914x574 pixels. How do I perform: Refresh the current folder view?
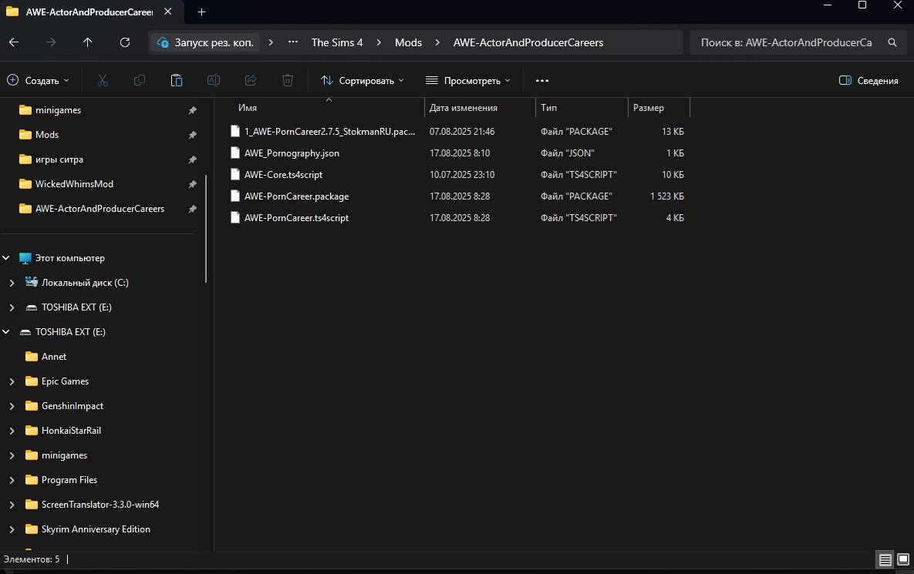tap(125, 42)
